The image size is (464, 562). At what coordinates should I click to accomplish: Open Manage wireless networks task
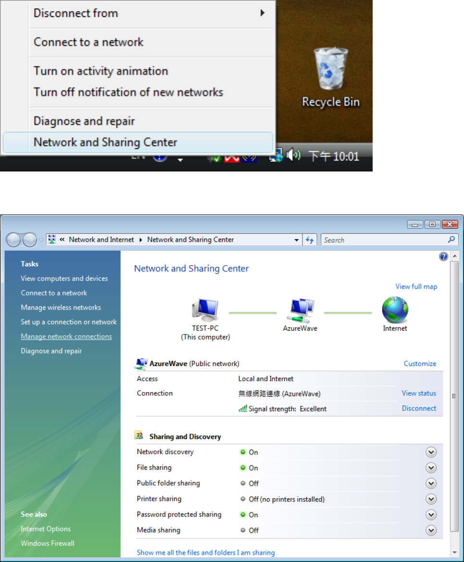click(x=61, y=307)
